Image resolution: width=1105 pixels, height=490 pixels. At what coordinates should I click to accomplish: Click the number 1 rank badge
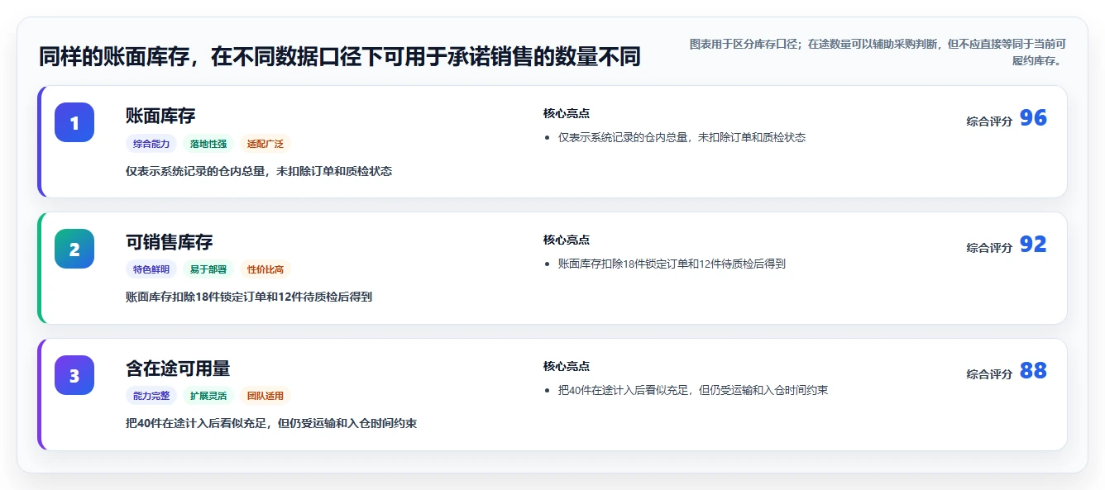tap(74, 122)
